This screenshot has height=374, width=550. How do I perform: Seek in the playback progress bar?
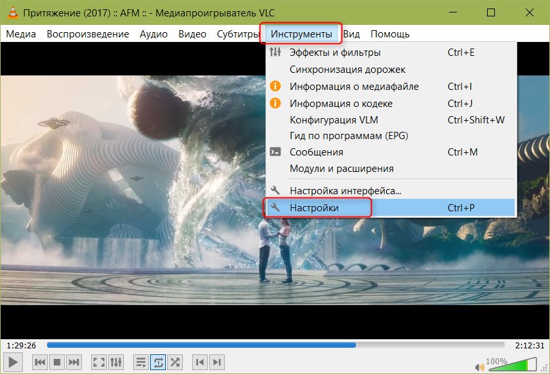(x=276, y=345)
